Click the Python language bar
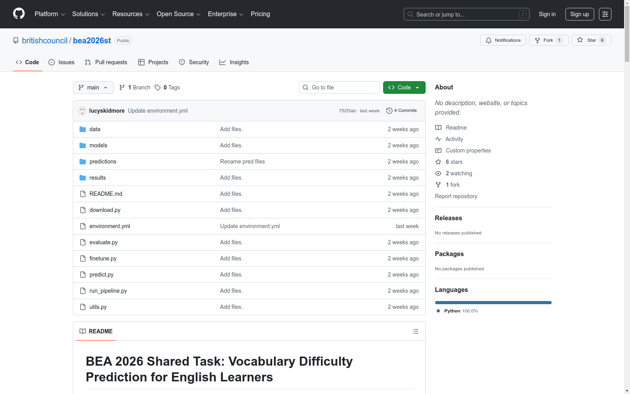The image size is (630, 394). pyautogui.click(x=493, y=303)
